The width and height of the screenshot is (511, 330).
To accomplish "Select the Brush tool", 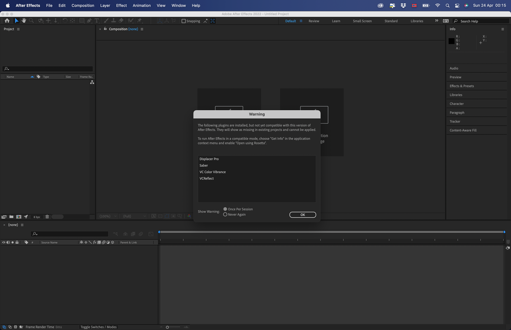I will 106,20.
